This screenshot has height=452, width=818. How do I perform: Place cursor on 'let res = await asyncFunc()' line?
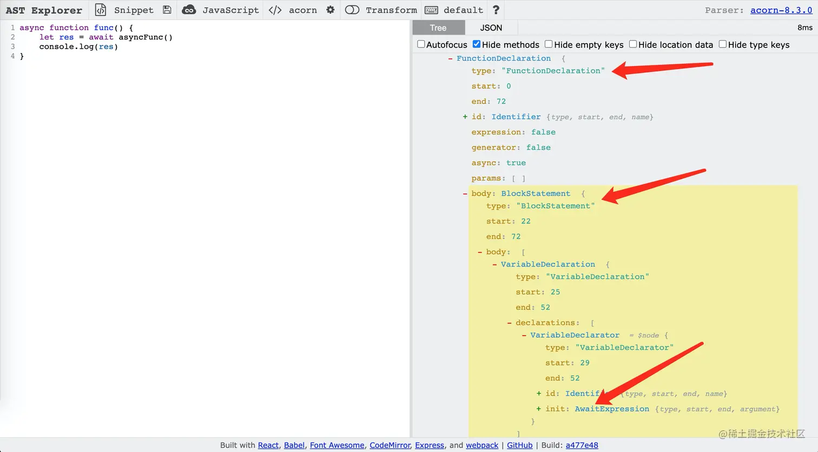106,37
